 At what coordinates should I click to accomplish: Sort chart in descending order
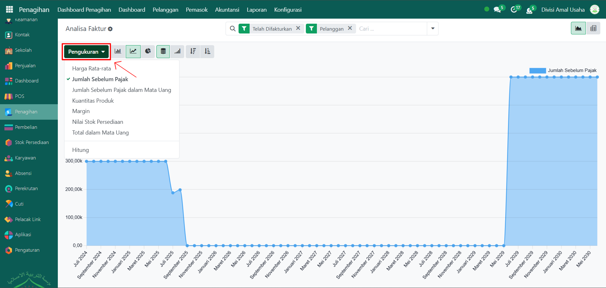point(193,51)
